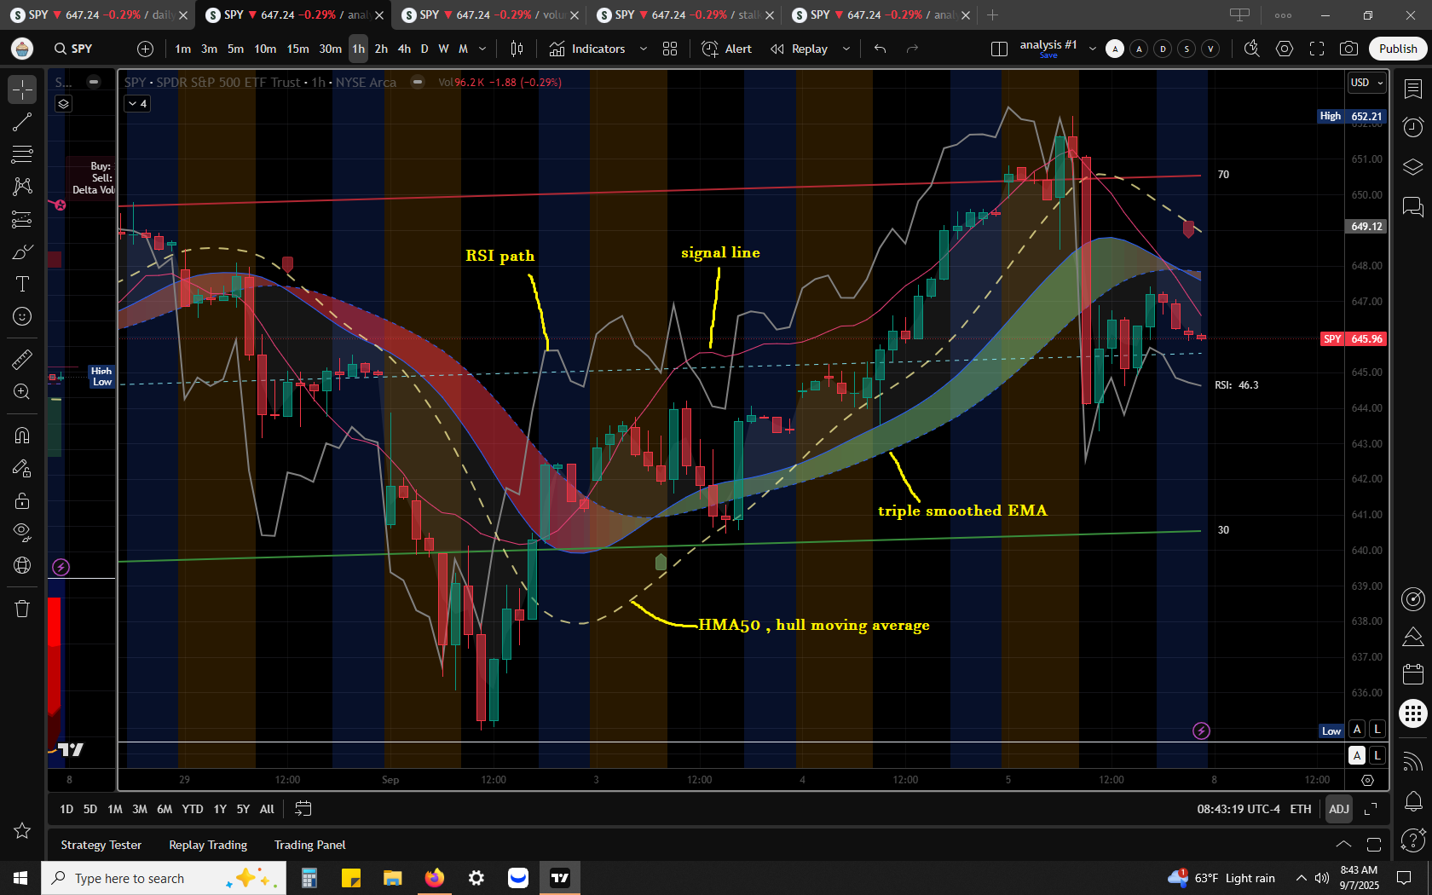Select the 1D date range
Image resolution: width=1432 pixels, height=895 pixels.
(66, 809)
